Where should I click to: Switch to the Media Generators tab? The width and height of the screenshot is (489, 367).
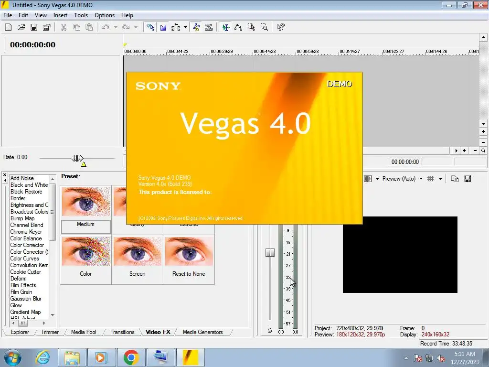(x=202, y=332)
